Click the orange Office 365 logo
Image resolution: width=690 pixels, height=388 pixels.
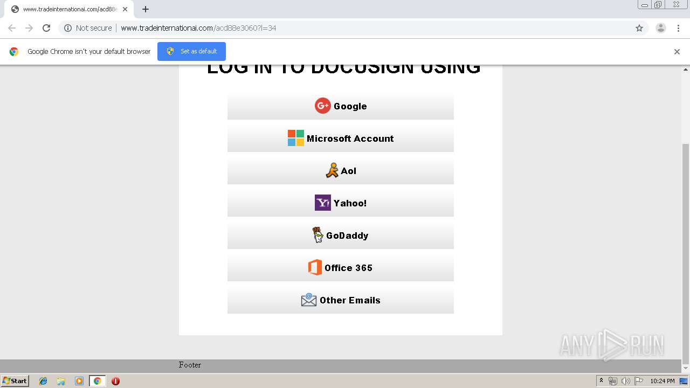pyautogui.click(x=315, y=267)
